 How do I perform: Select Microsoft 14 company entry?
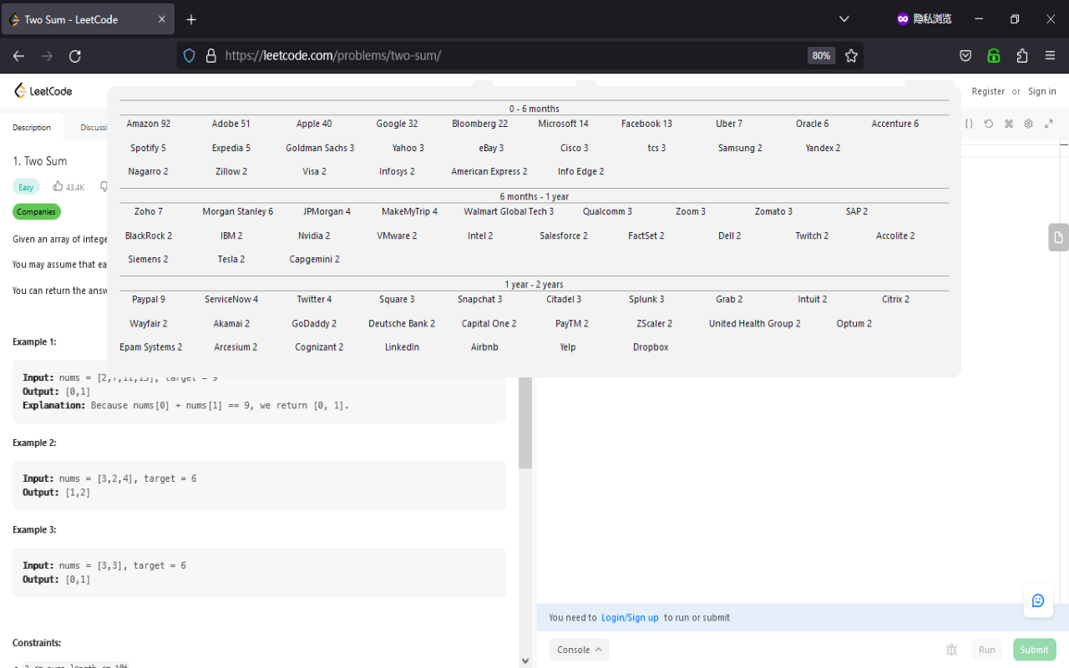pyautogui.click(x=563, y=124)
